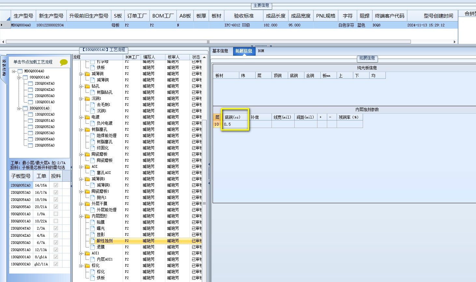476x282 pixels.
Task: Open the BOM tab
Action: [261, 51]
